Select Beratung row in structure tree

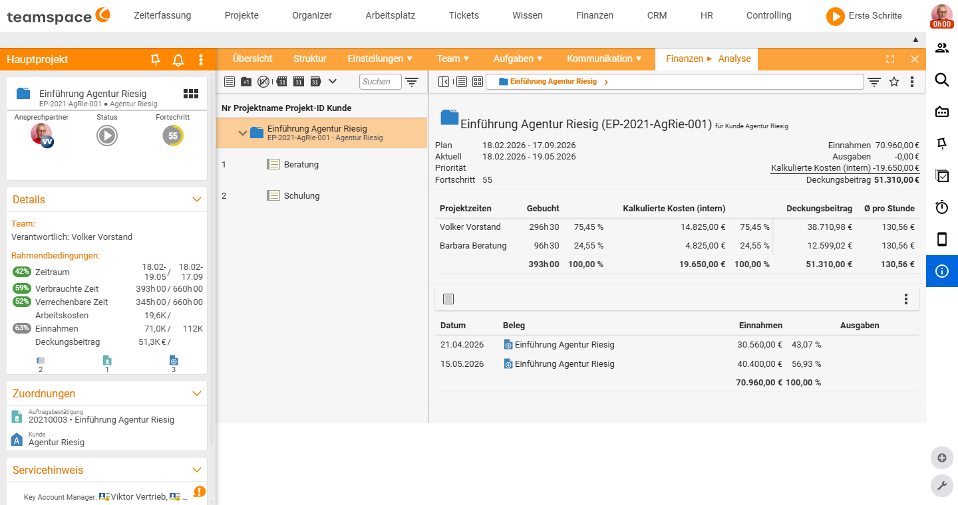pyautogui.click(x=321, y=164)
